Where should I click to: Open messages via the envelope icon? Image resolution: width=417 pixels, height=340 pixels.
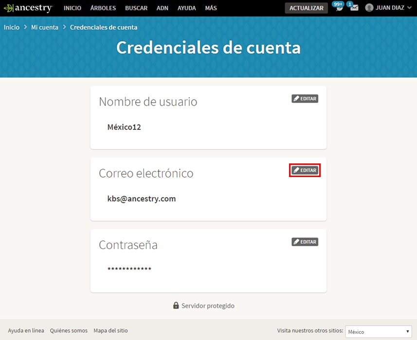(354, 8)
